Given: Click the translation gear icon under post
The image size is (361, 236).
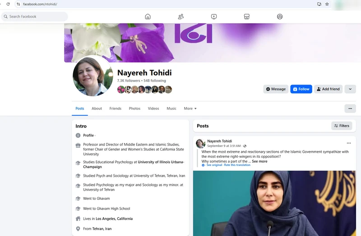Looking at the screenshot, I should 203,165.
